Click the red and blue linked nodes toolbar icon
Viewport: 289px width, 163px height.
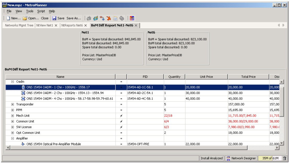point(102,18)
